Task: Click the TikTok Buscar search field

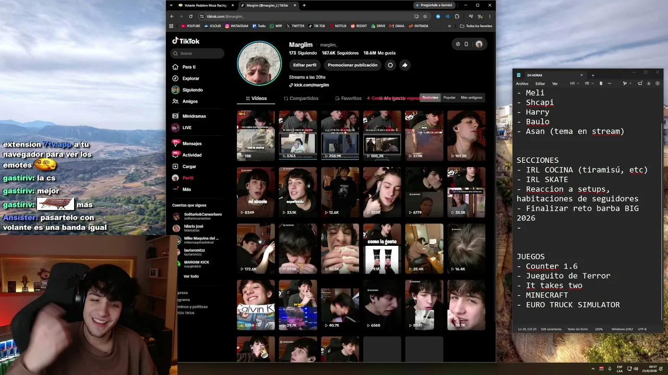Action: point(197,53)
